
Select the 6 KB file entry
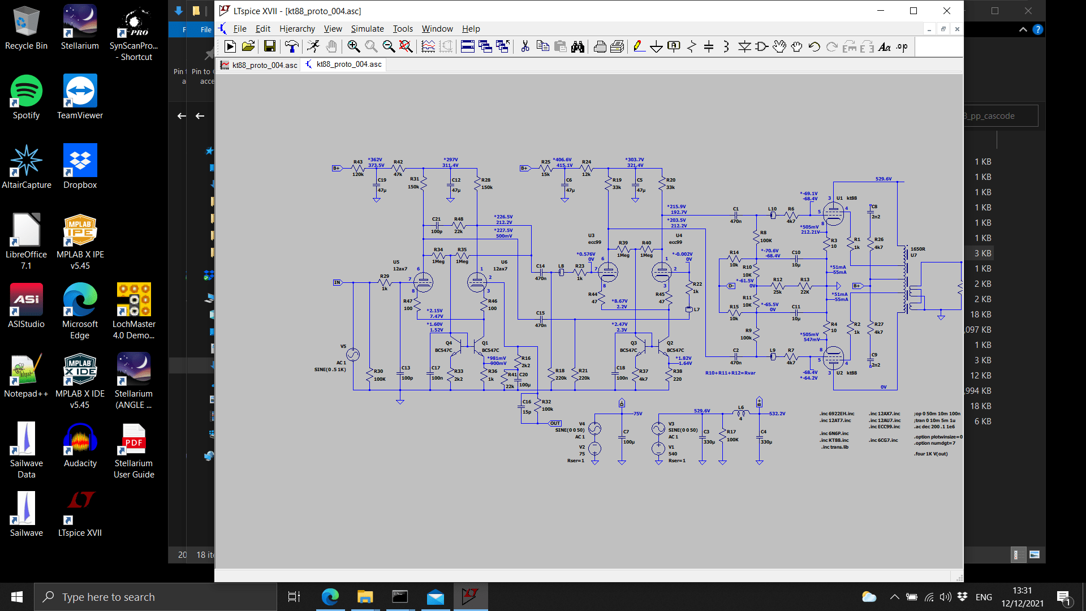coord(982,421)
